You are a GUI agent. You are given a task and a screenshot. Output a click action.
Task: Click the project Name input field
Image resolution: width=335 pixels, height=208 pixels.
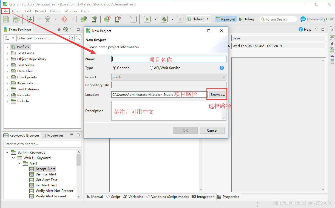pyautogui.click(x=169, y=59)
